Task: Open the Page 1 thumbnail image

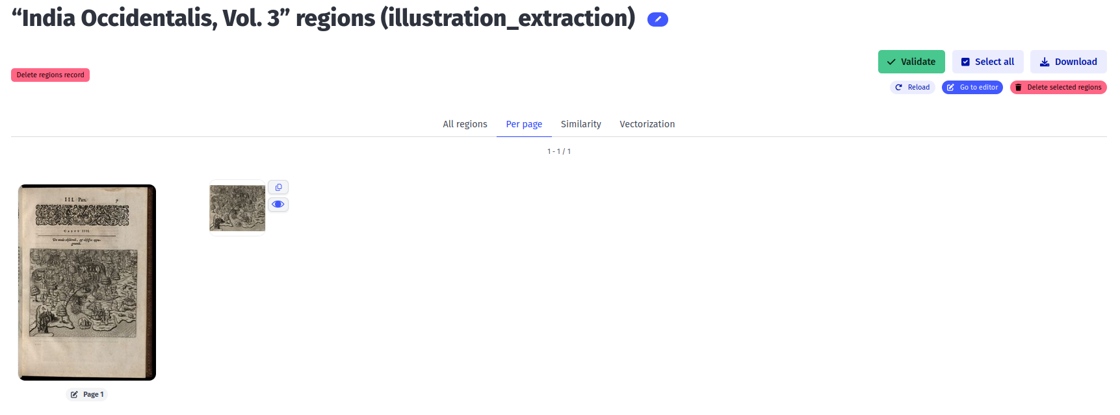Action: point(86,282)
